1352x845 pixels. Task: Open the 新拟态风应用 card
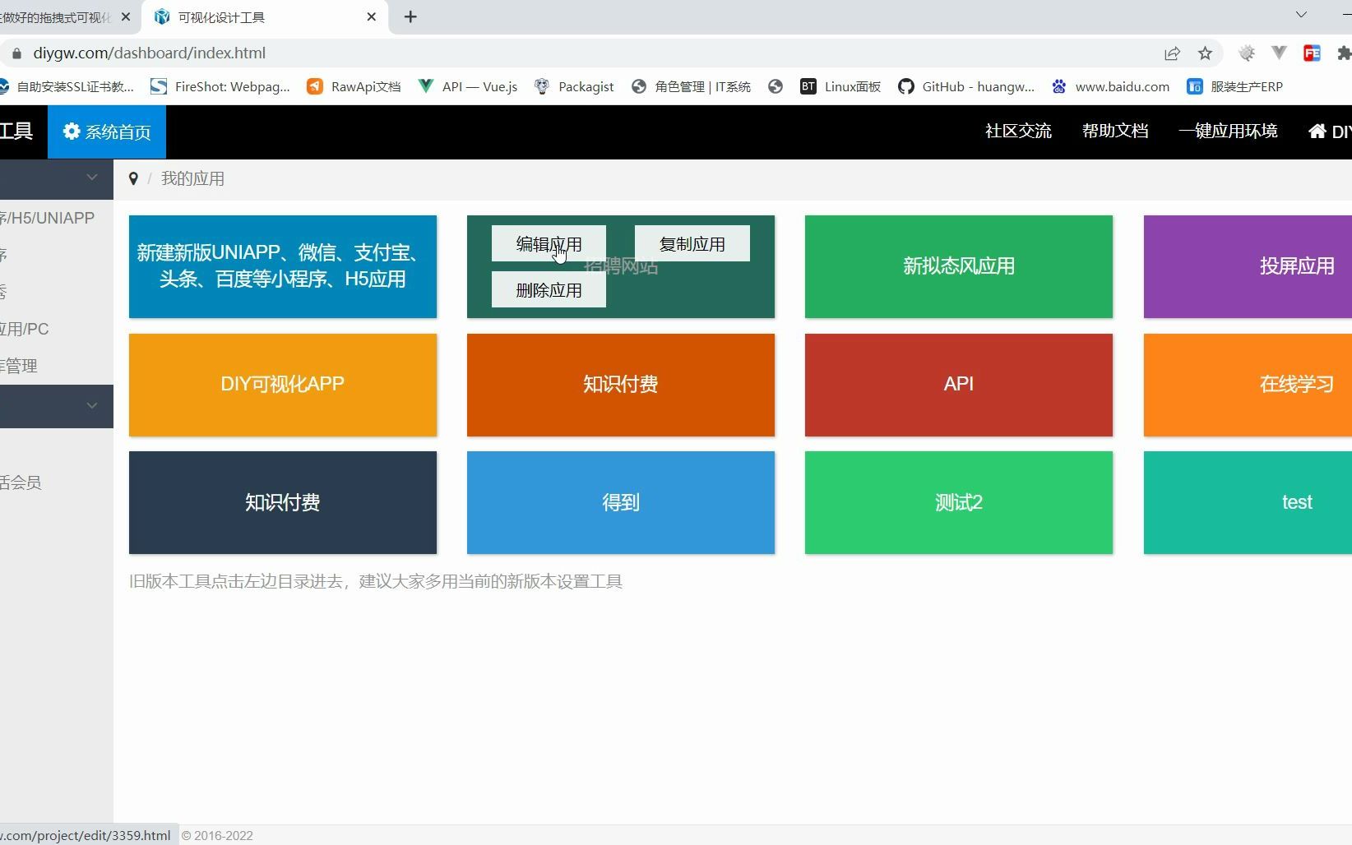pos(959,266)
